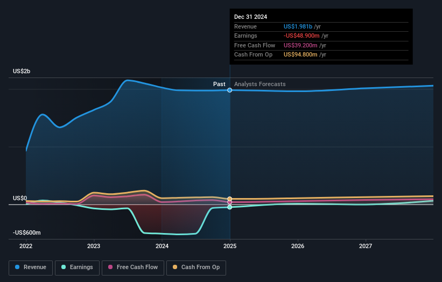442x282 pixels.
Task: Click the 'Past' label on chart
Action: click(x=219, y=84)
